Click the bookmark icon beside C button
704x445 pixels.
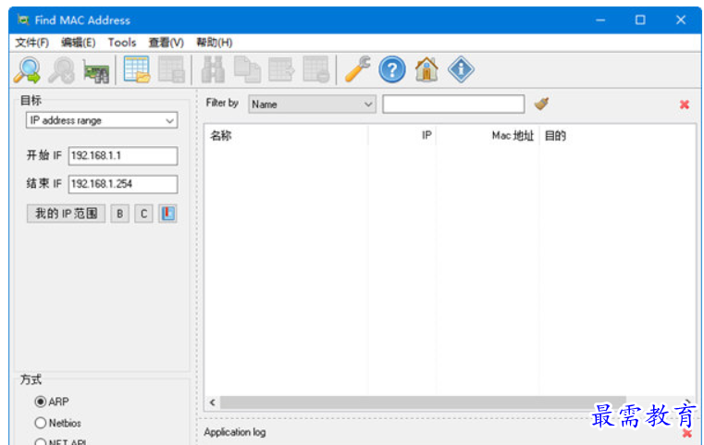(x=167, y=214)
